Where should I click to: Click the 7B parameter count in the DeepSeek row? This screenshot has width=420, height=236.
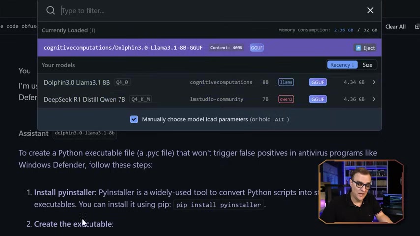coord(265,99)
